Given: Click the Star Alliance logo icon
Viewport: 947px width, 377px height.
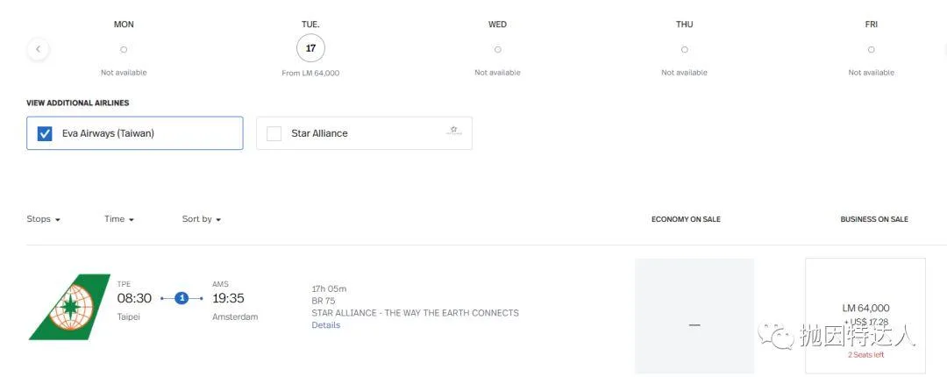Looking at the screenshot, I should (453, 131).
